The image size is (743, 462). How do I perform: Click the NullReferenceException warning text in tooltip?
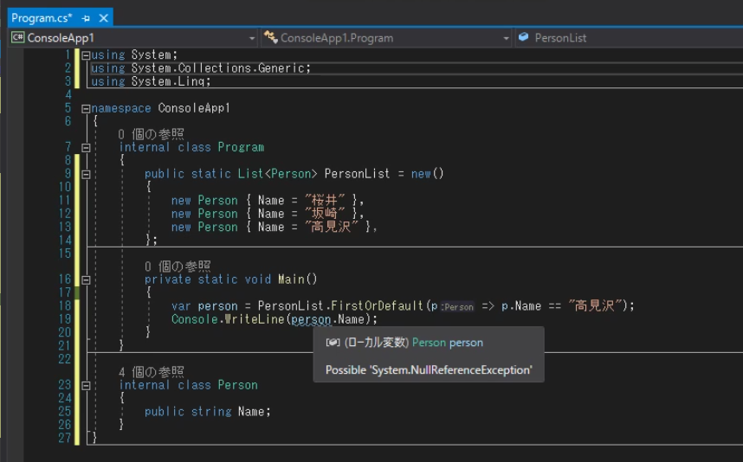click(x=429, y=369)
